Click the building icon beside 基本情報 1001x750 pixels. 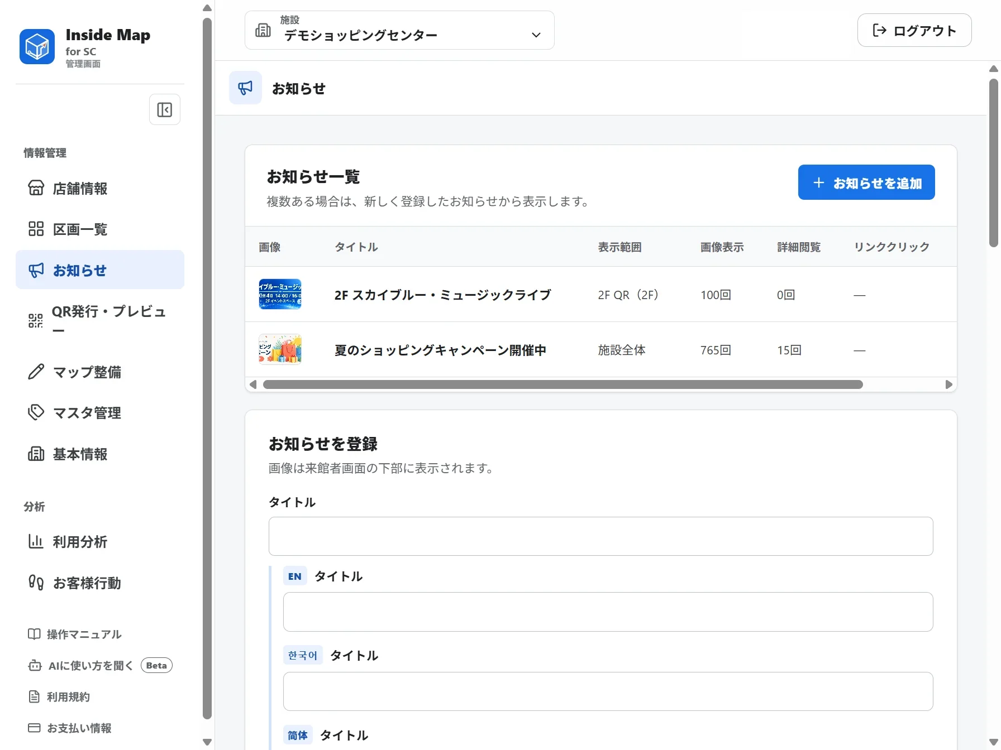pyautogui.click(x=36, y=454)
